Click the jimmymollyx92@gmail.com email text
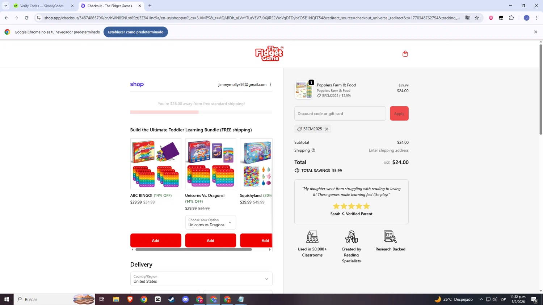The width and height of the screenshot is (543, 305). [x=242, y=85]
